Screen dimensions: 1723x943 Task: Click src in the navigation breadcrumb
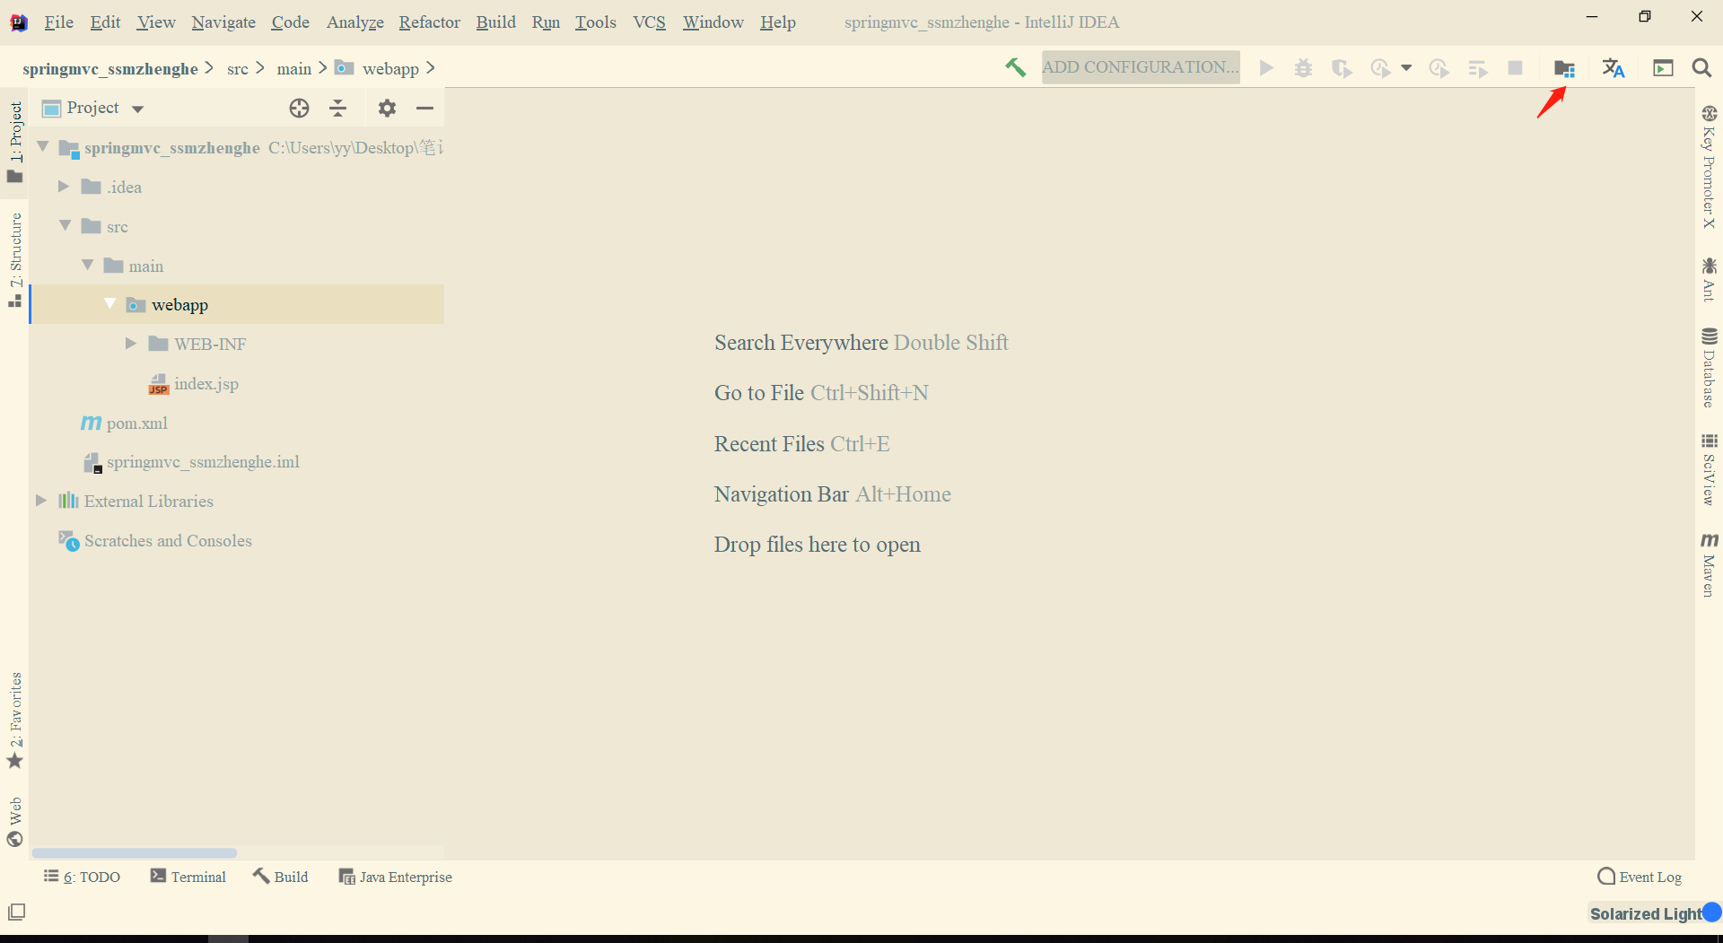[238, 69]
